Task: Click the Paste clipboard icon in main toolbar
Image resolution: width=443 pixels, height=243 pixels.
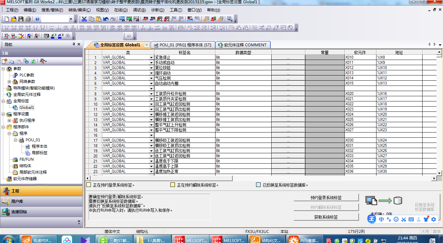Action: (x=98, y=19)
